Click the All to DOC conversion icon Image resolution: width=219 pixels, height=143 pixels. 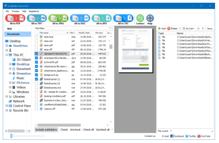[80, 18]
